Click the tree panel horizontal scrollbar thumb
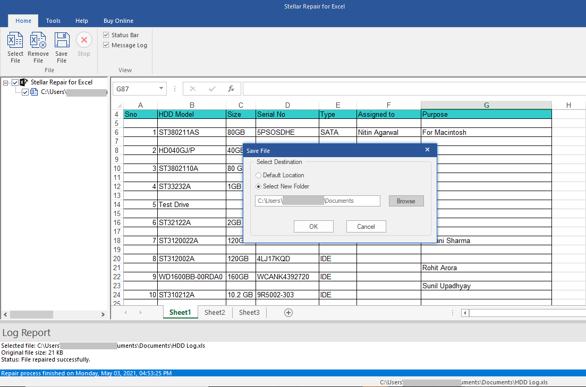Image resolution: width=586 pixels, height=387 pixels. tap(31, 314)
